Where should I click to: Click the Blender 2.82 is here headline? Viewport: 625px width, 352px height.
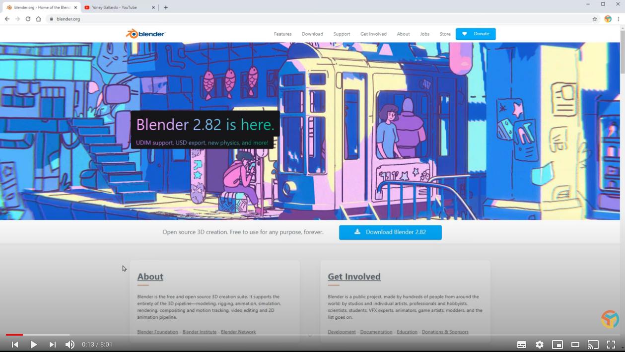pyautogui.click(x=205, y=124)
